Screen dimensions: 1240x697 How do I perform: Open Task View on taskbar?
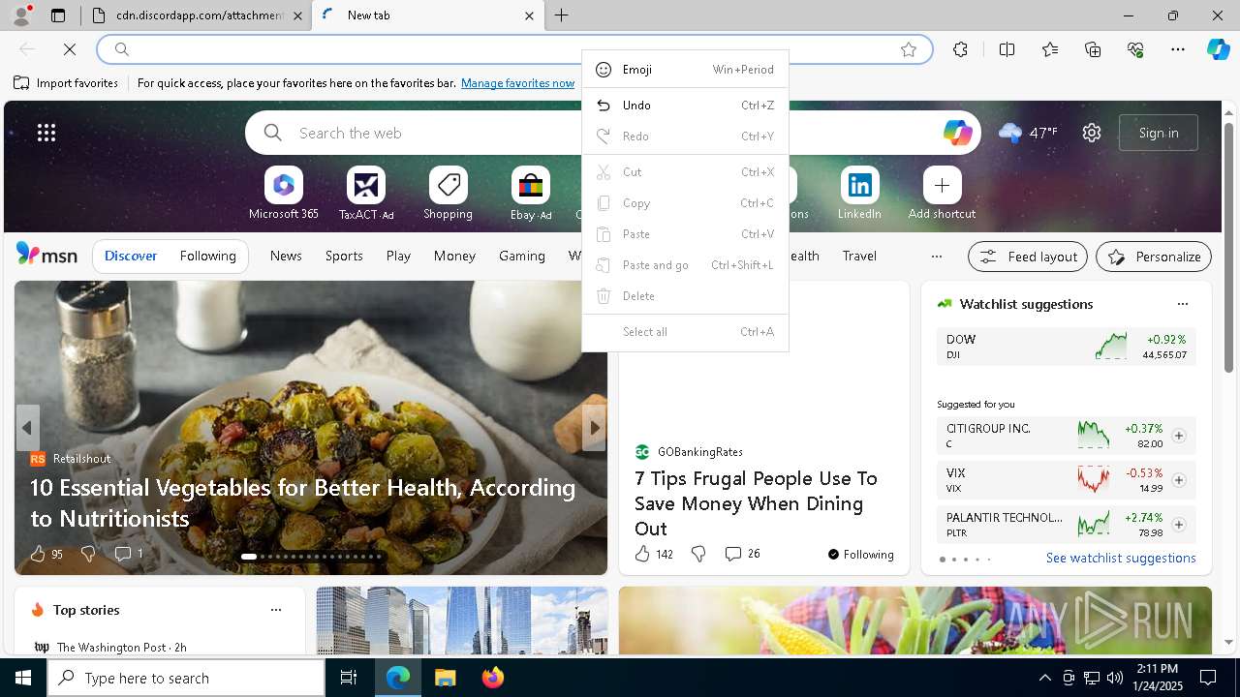349,678
